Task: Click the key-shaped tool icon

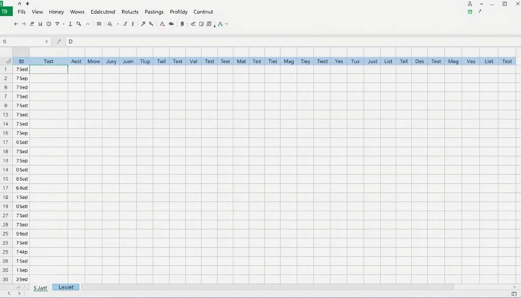Action: click(x=151, y=24)
